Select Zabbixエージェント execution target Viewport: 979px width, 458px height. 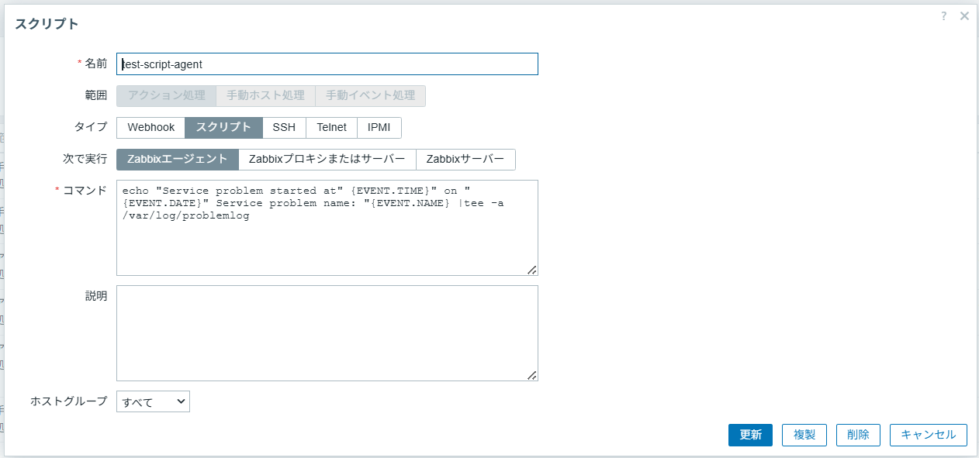pos(178,160)
